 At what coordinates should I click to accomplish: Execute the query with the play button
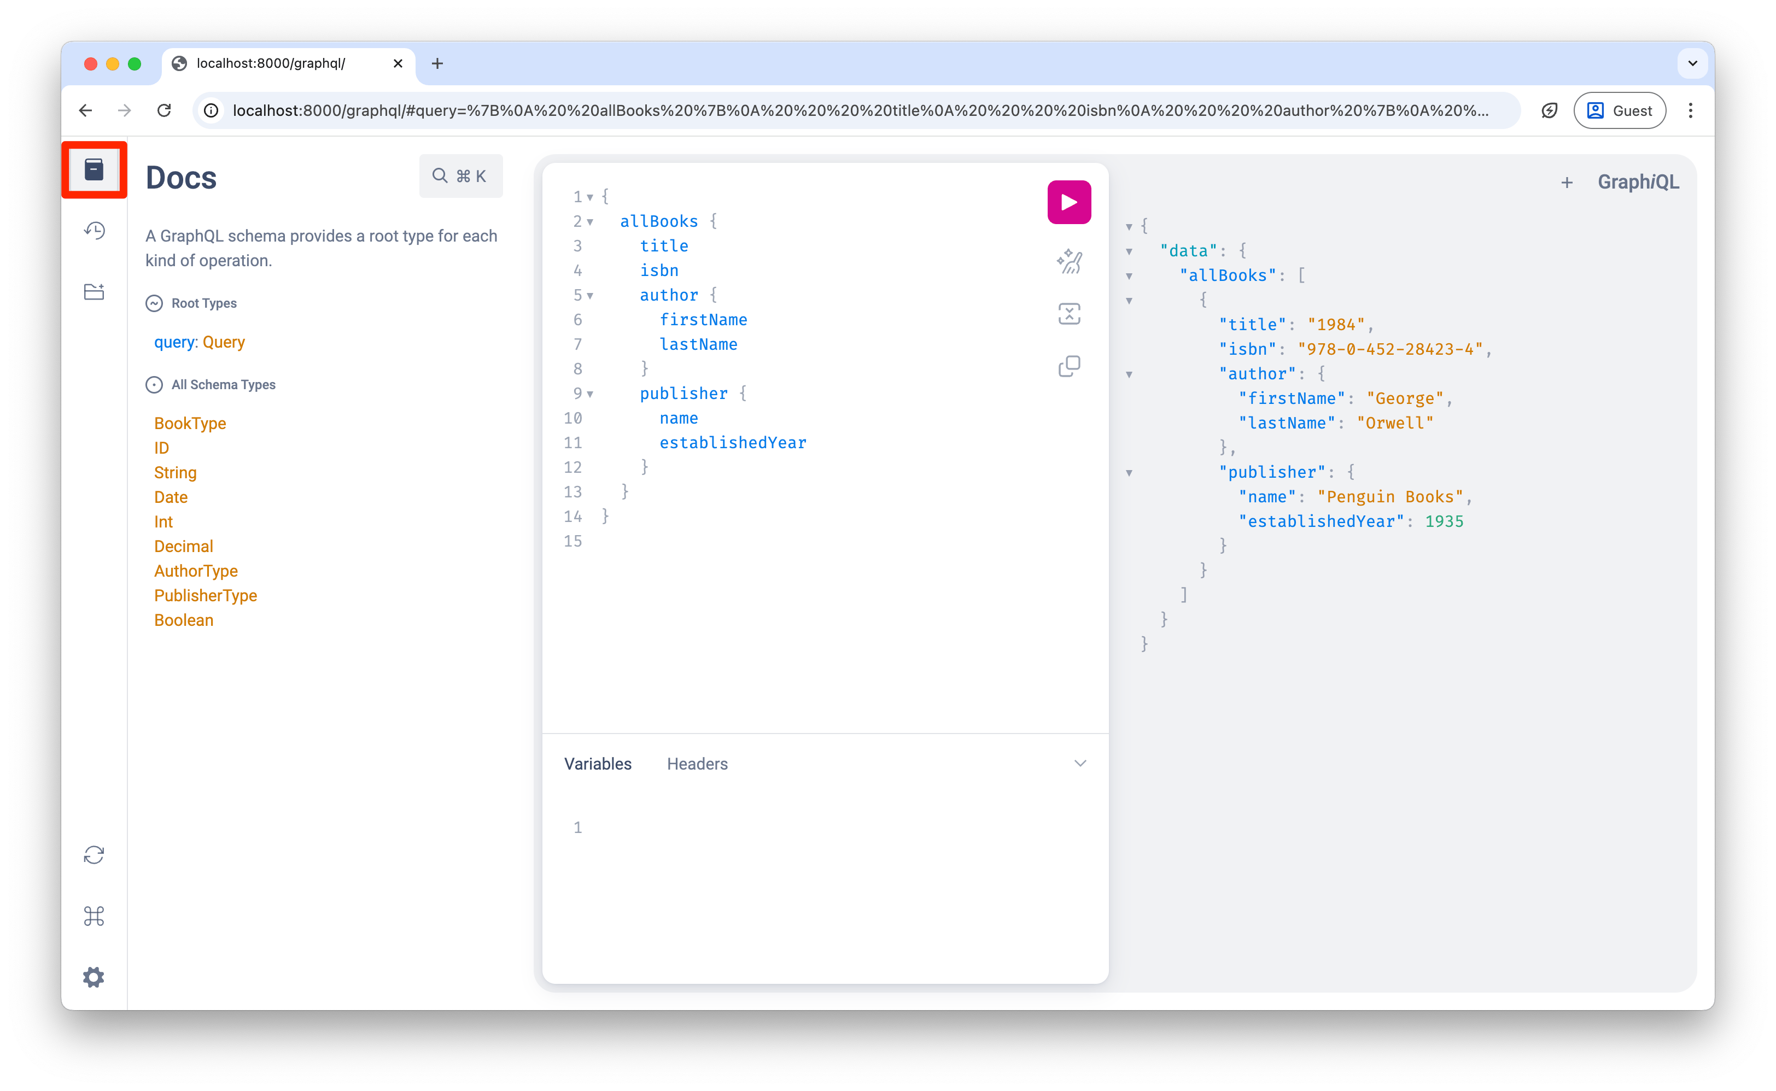point(1069,202)
